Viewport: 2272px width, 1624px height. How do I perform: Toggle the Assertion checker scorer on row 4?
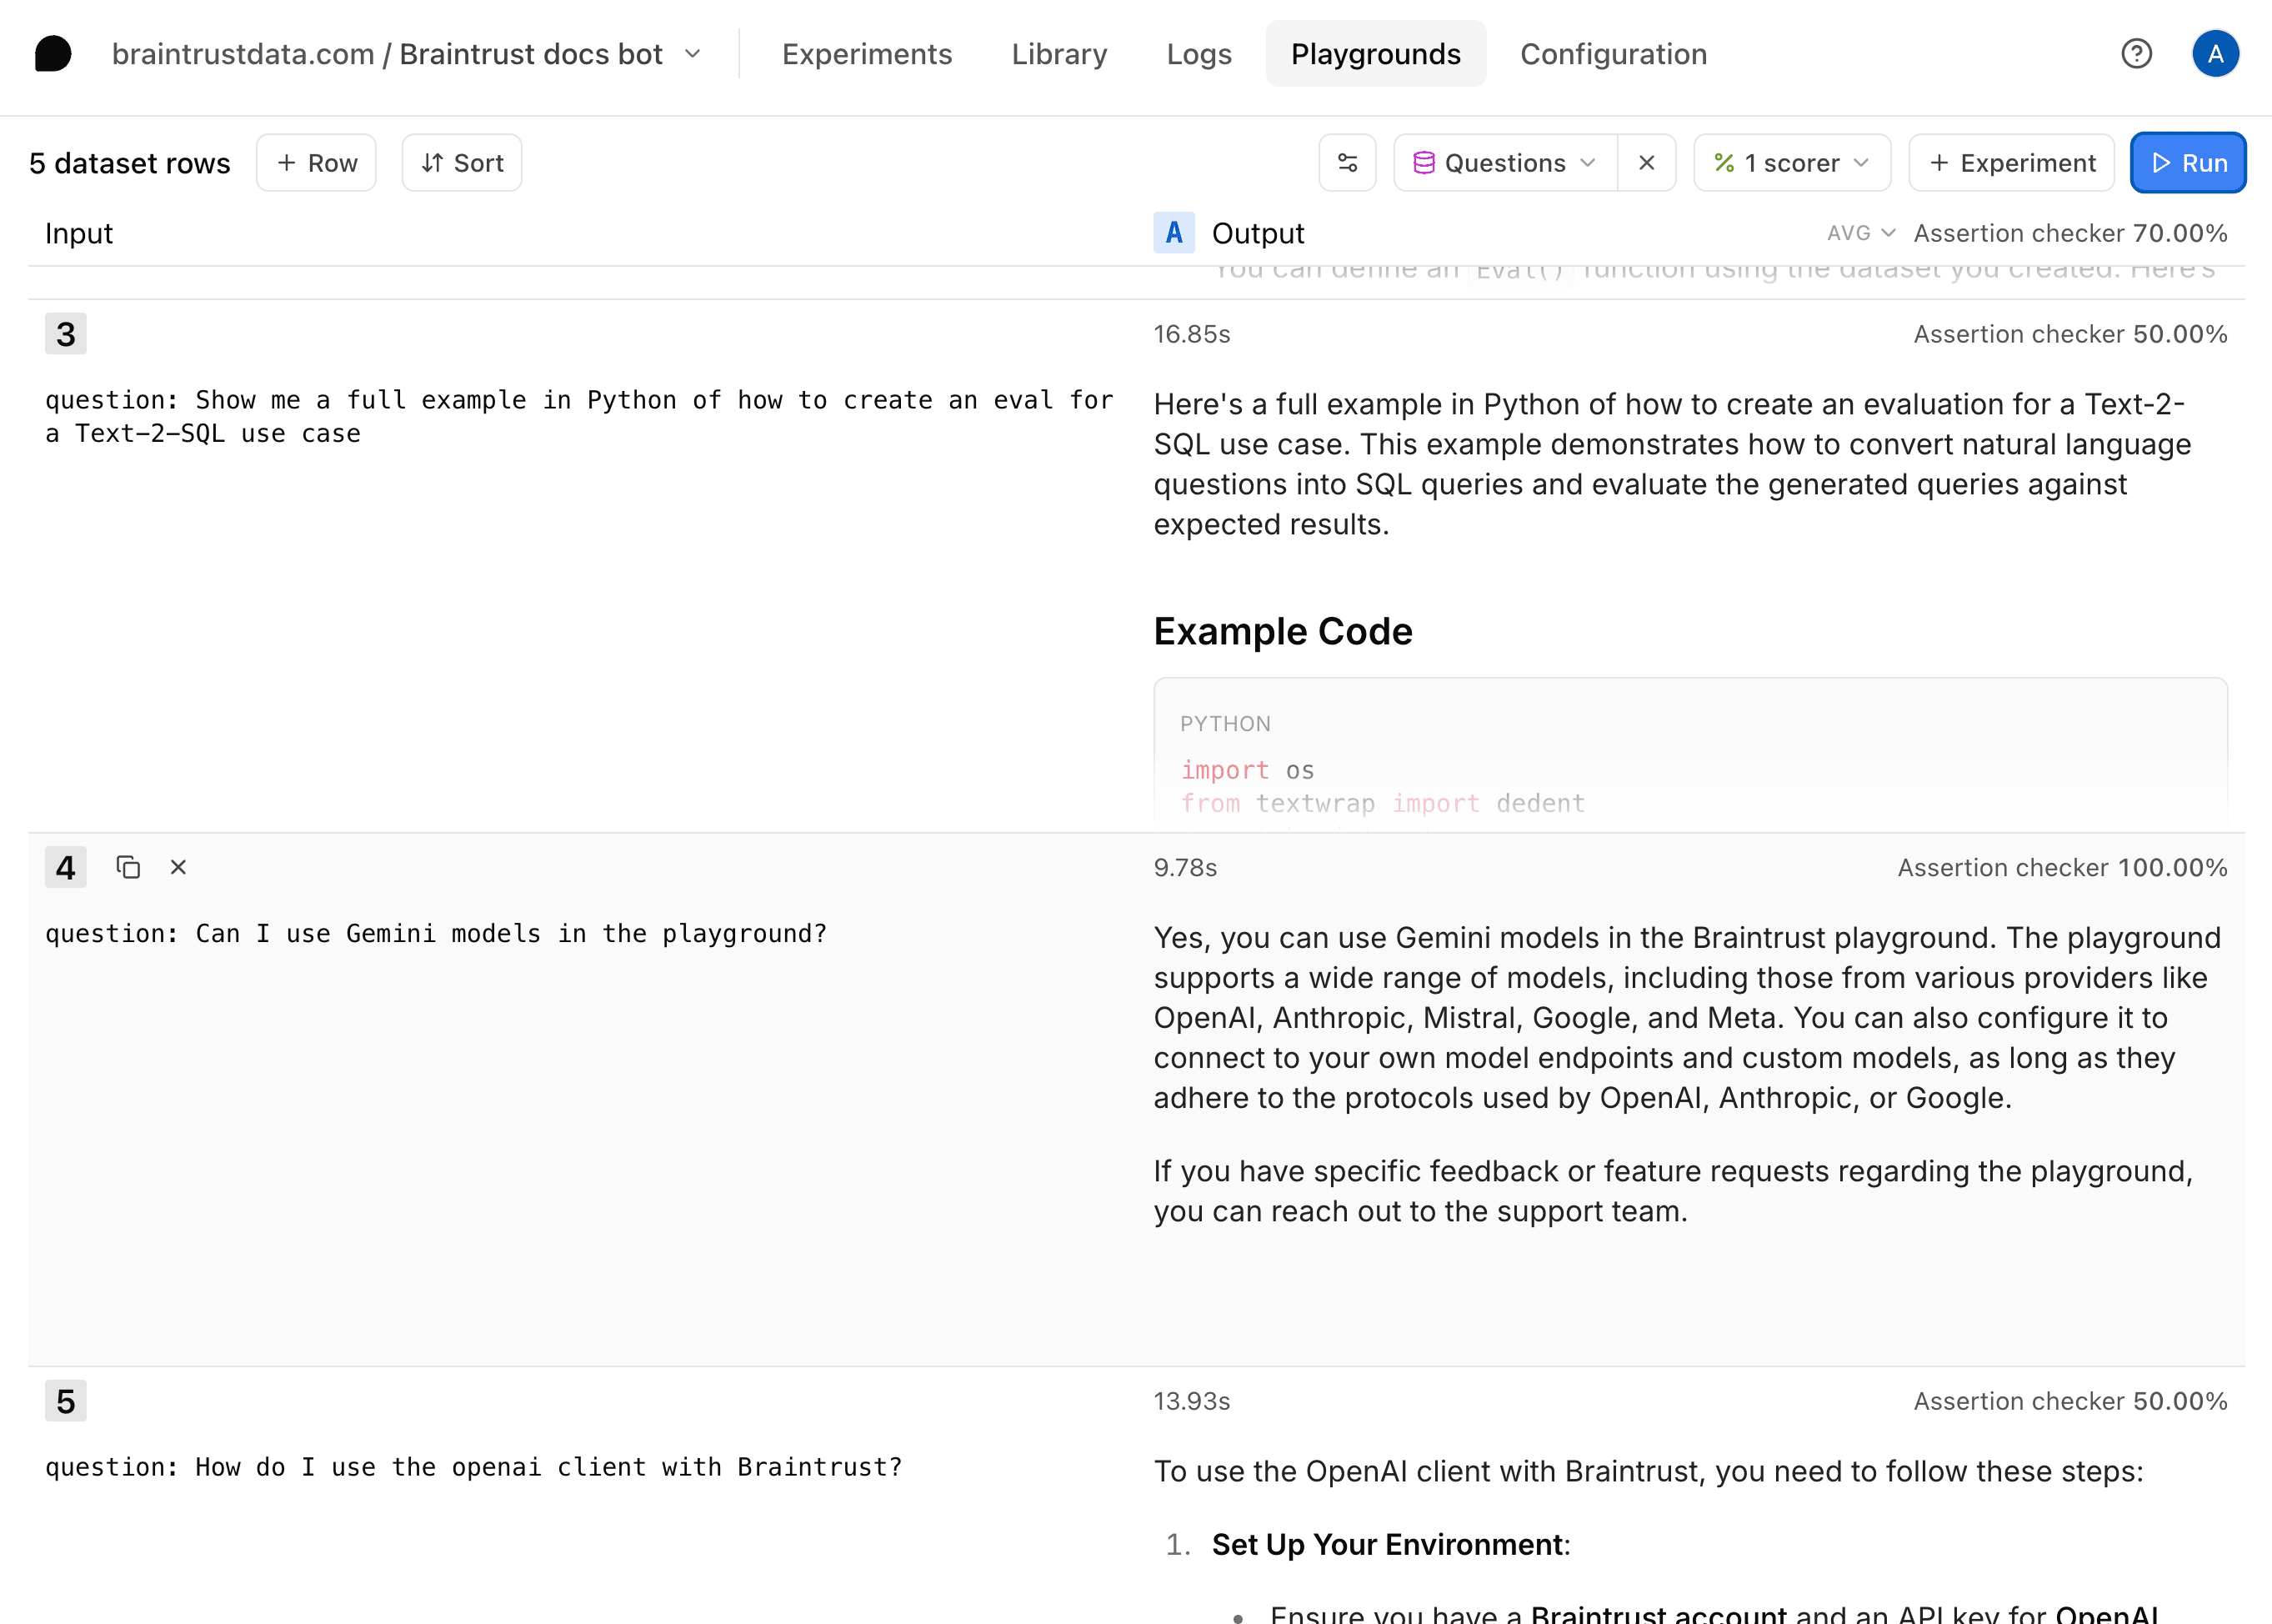pyautogui.click(x=2063, y=866)
